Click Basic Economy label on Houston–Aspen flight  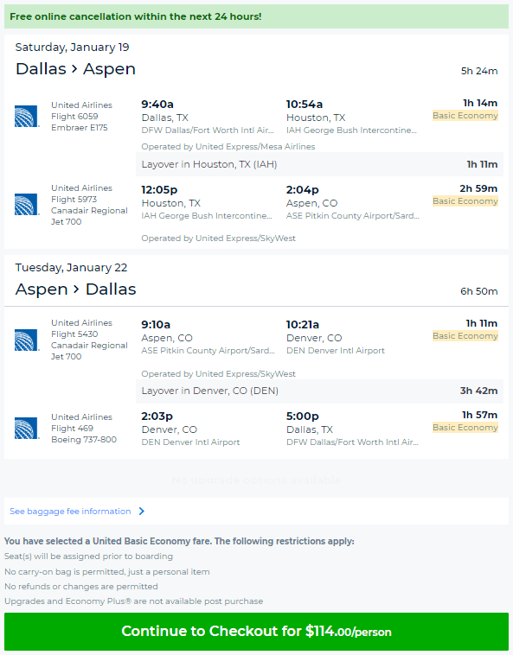coord(465,201)
